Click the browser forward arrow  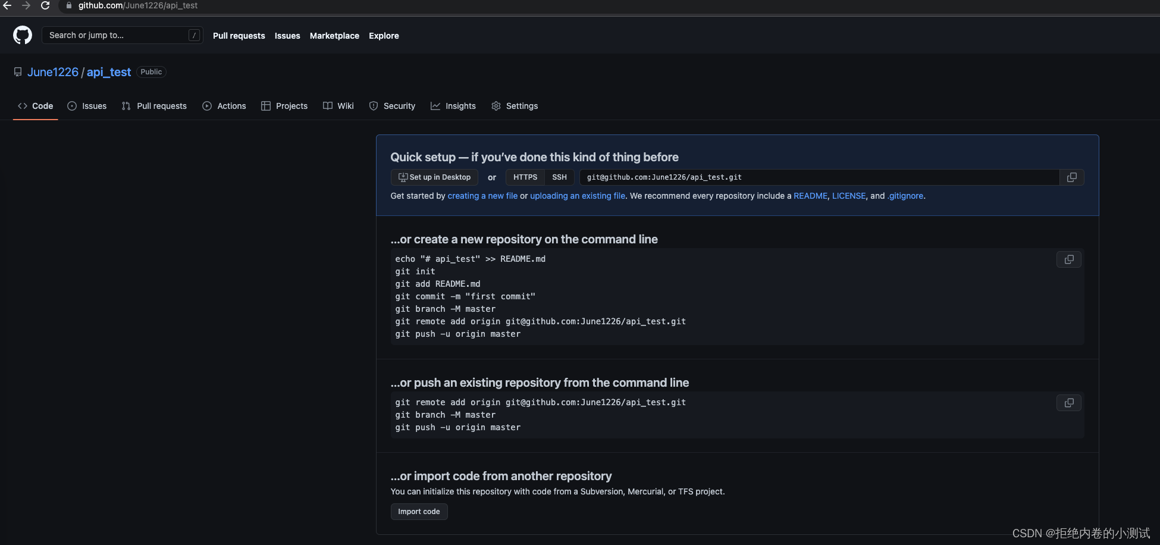click(x=26, y=5)
